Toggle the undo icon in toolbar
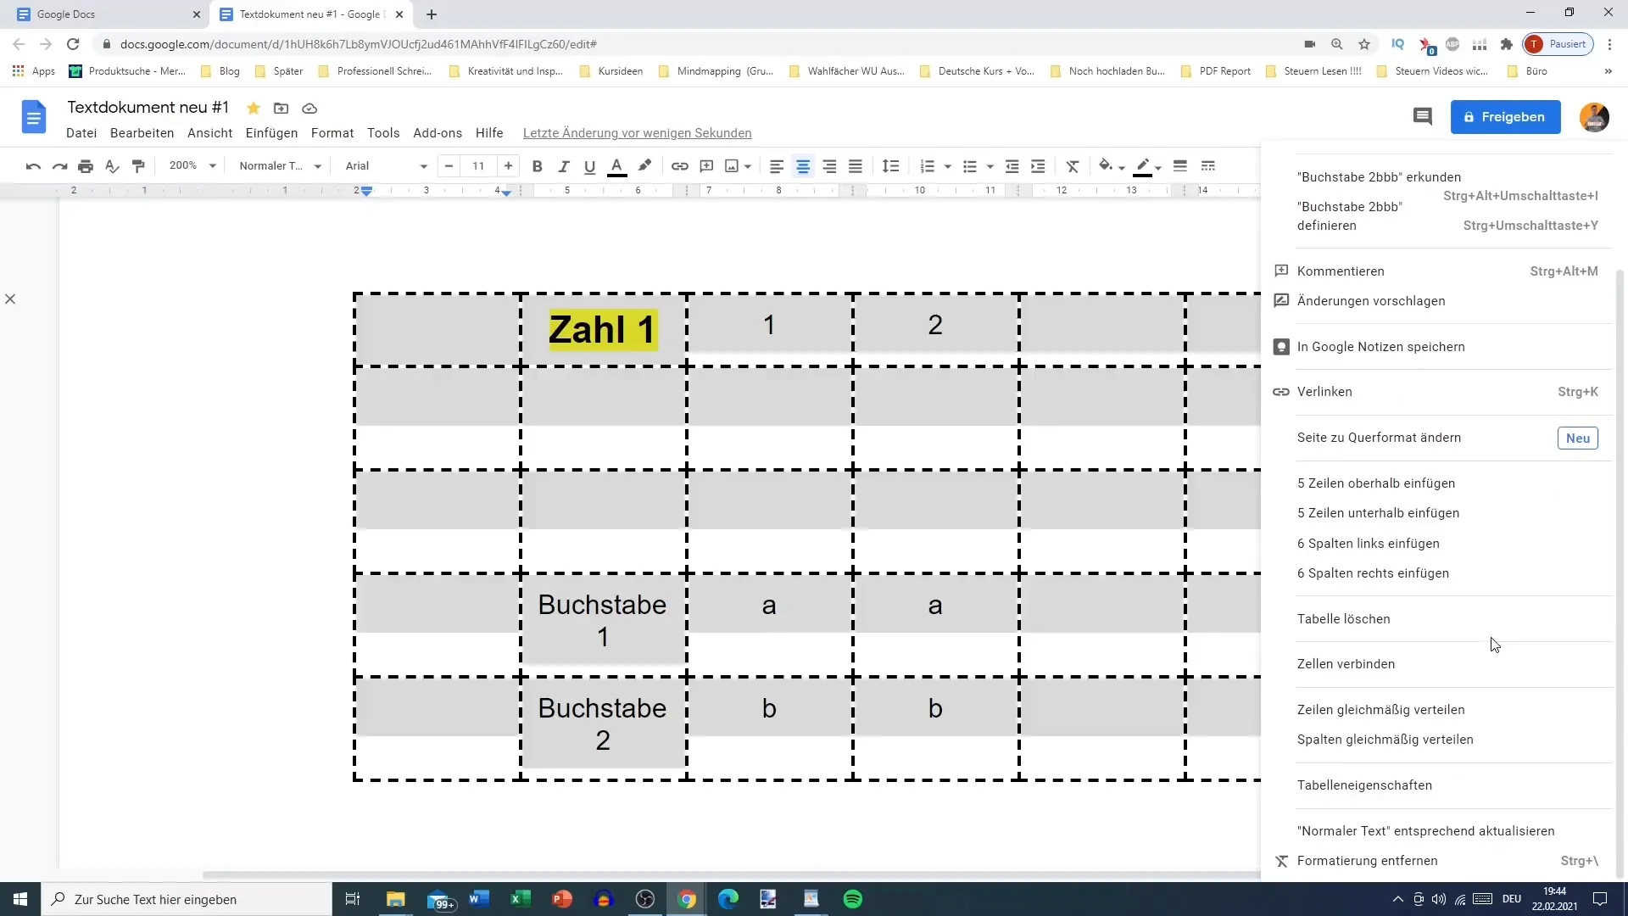The image size is (1628, 916). click(x=32, y=165)
